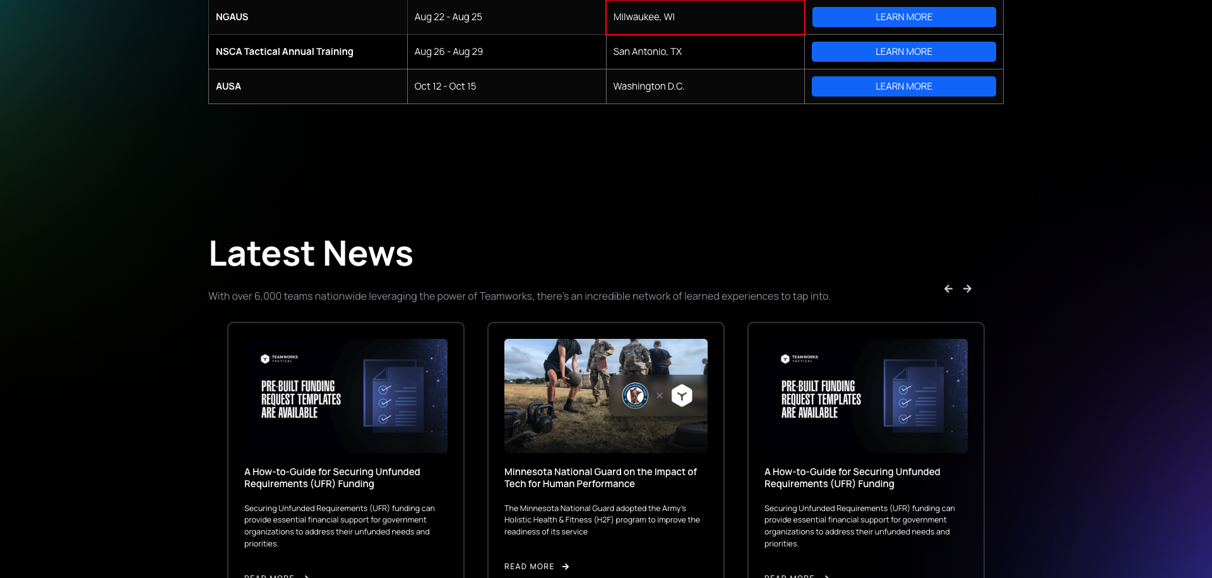Click the NGAUS event name in the table
The height and width of the screenshot is (578, 1212).
[x=232, y=17]
